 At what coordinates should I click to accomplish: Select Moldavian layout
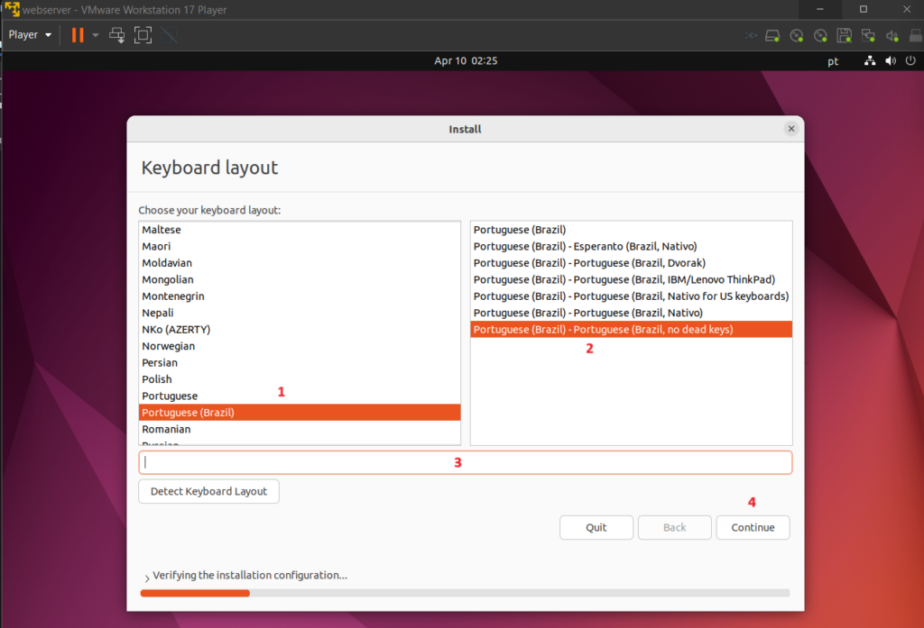(300, 263)
